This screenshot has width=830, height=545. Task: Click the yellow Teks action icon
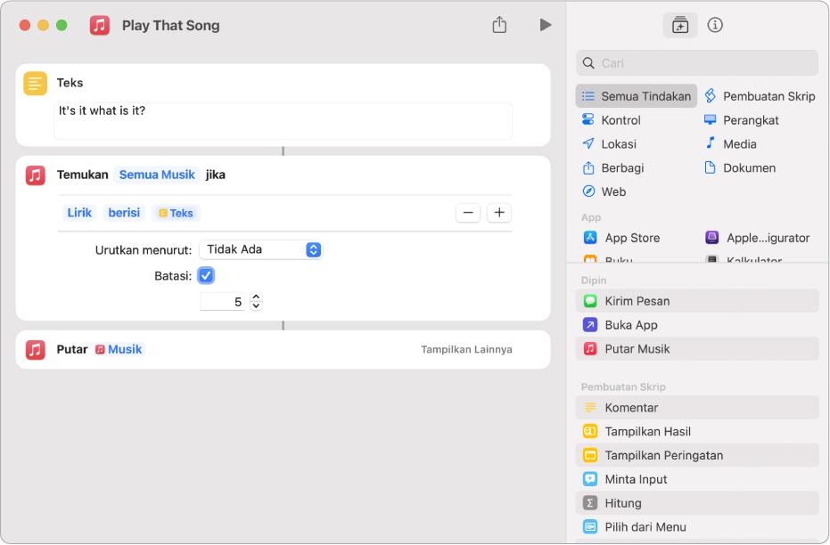[35, 83]
